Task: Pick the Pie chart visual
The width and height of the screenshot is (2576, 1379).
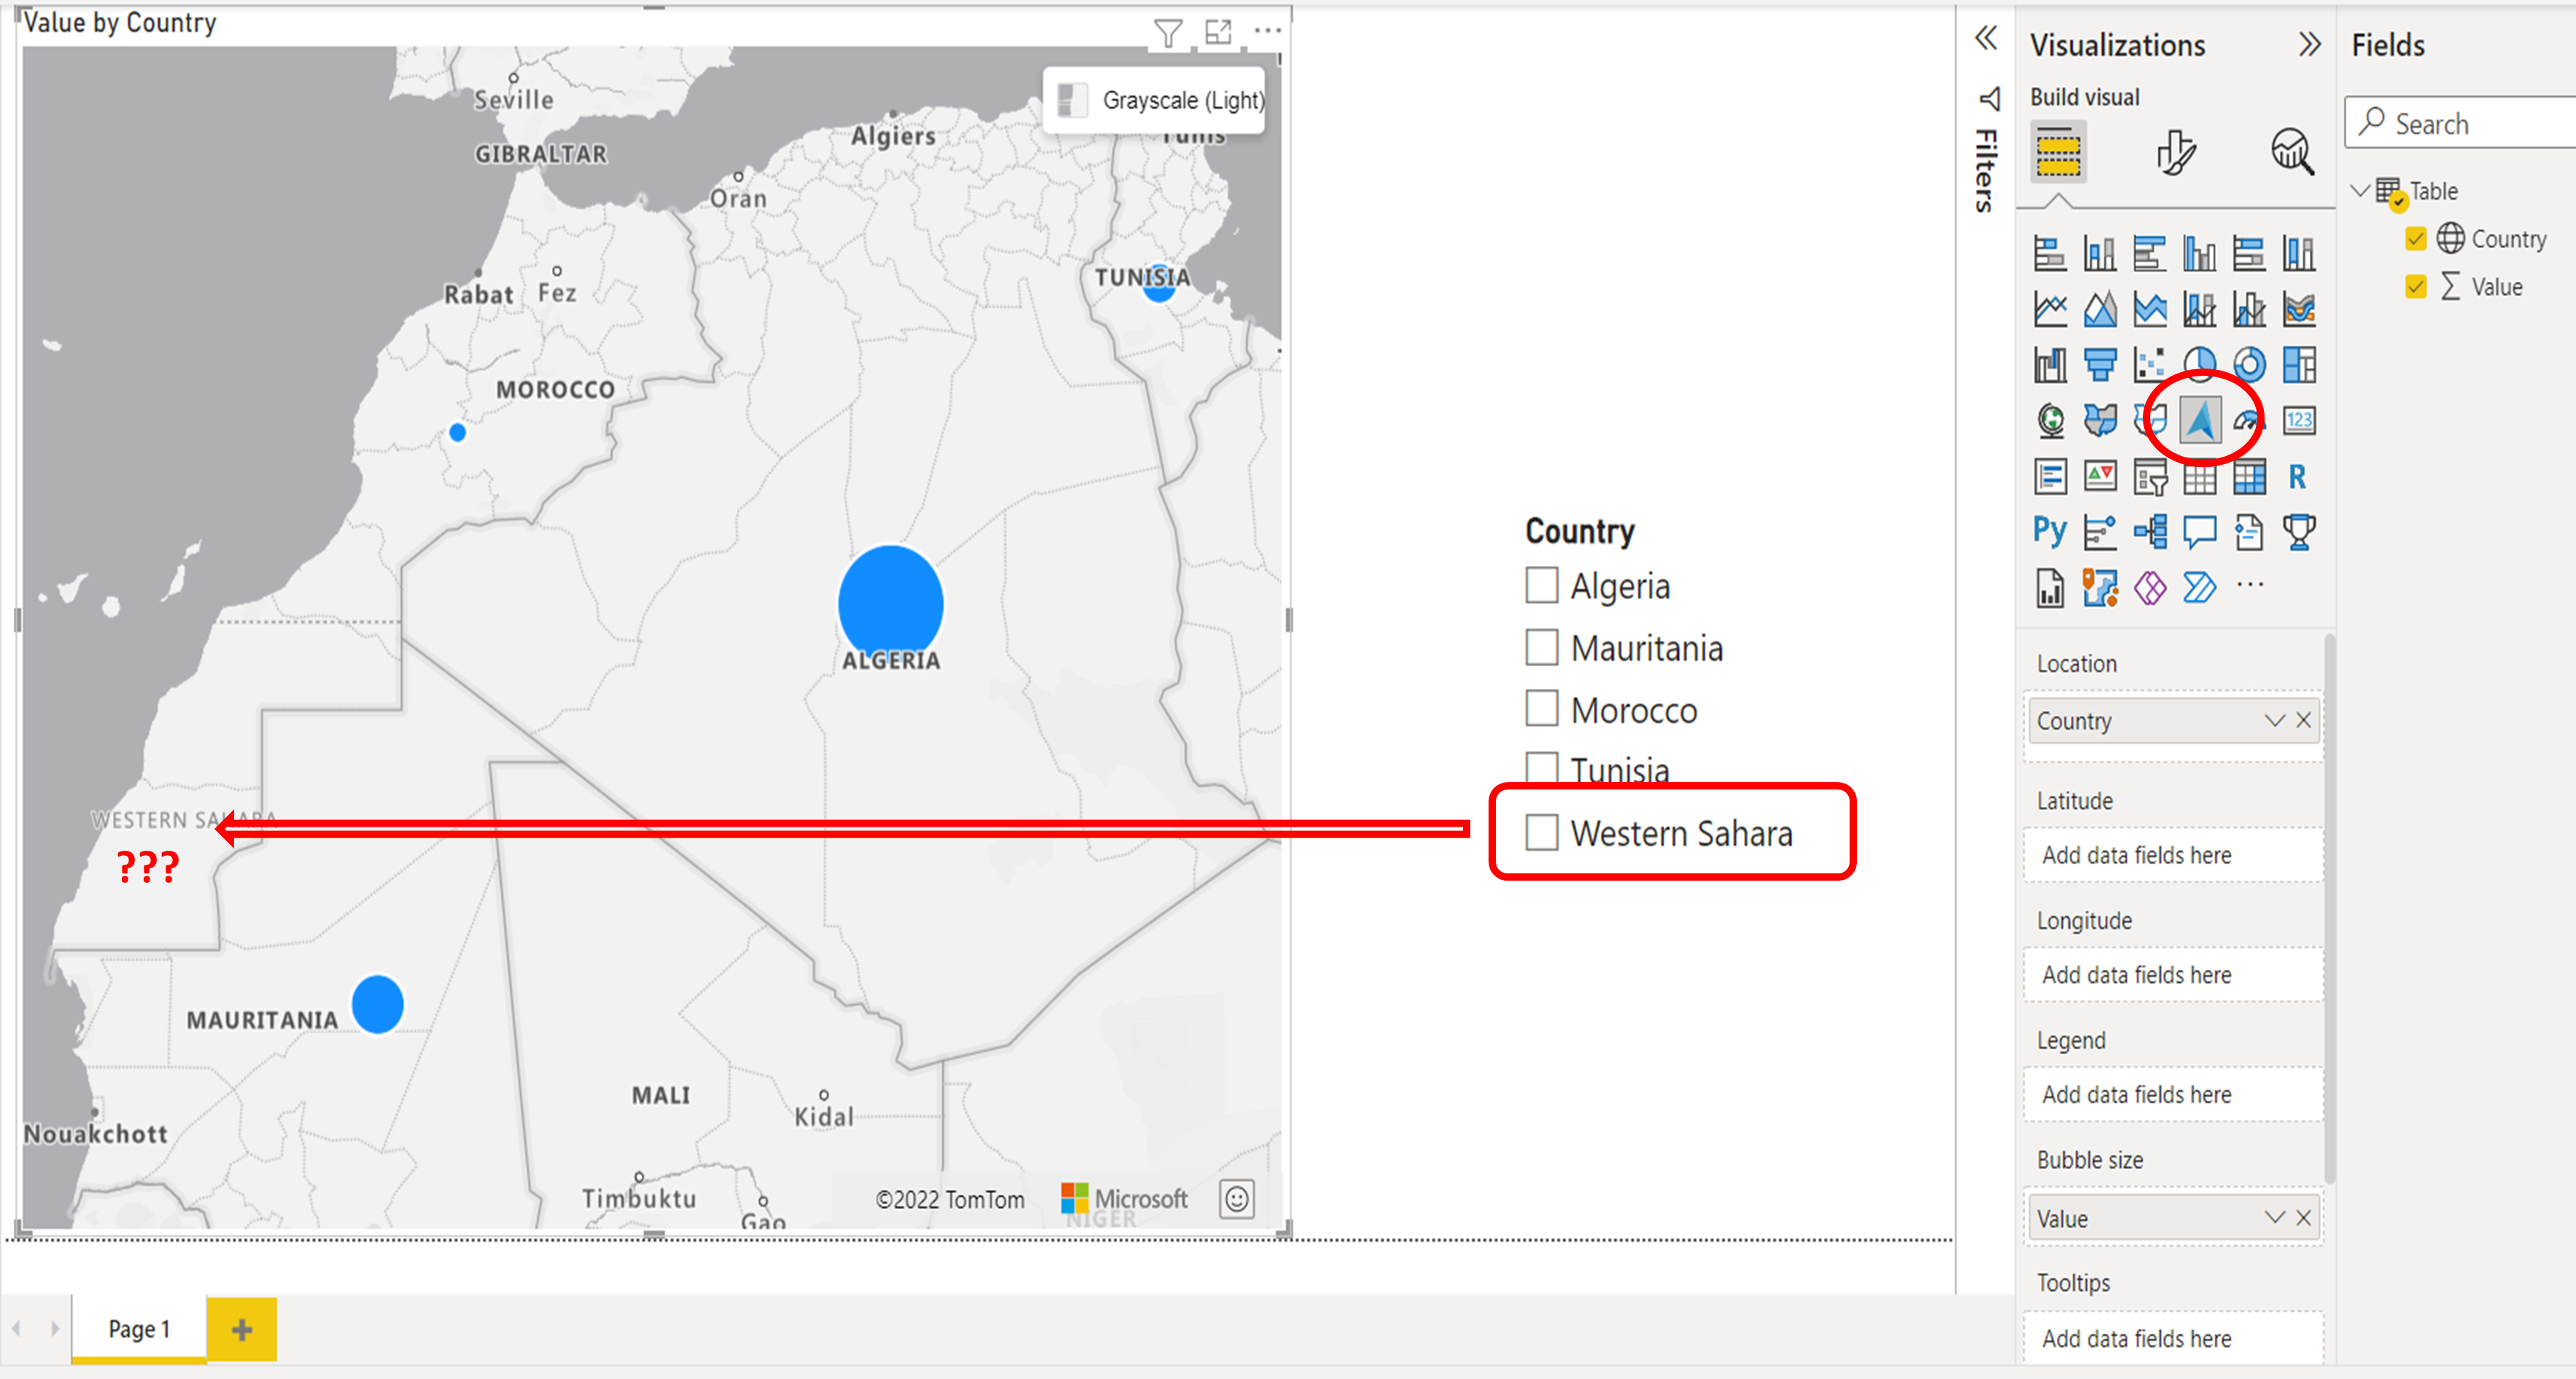Action: point(2199,366)
